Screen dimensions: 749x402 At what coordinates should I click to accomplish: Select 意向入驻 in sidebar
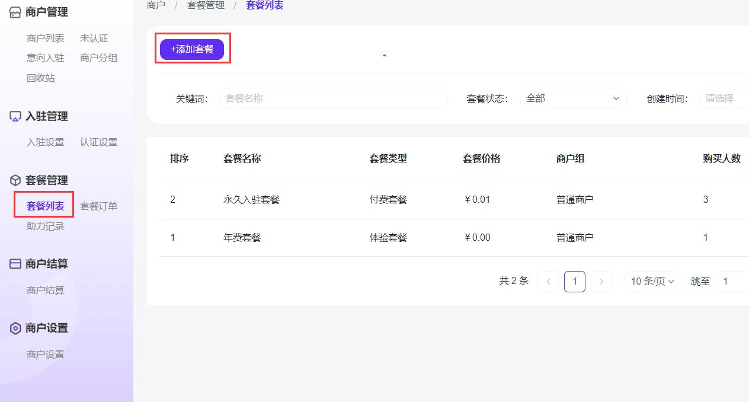(x=46, y=58)
